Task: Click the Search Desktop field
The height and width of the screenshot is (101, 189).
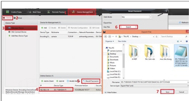Action: tap(174, 37)
